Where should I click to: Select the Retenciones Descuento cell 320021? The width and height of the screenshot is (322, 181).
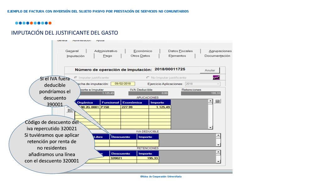[x=123, y=158]
